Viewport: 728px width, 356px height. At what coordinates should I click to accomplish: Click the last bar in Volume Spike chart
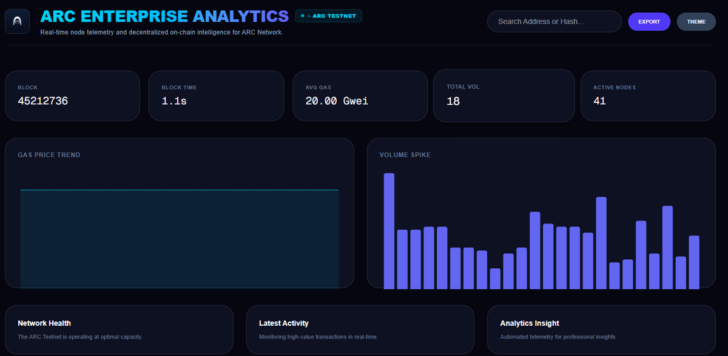tap(694, 262)
